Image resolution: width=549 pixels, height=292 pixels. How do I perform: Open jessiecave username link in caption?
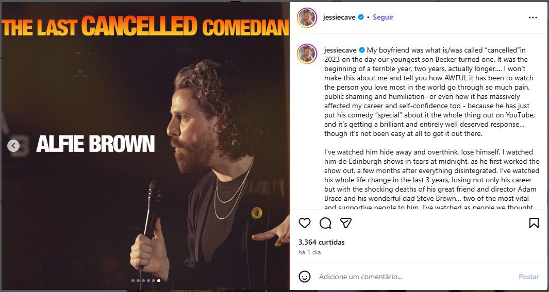click(x=340, y=50)
